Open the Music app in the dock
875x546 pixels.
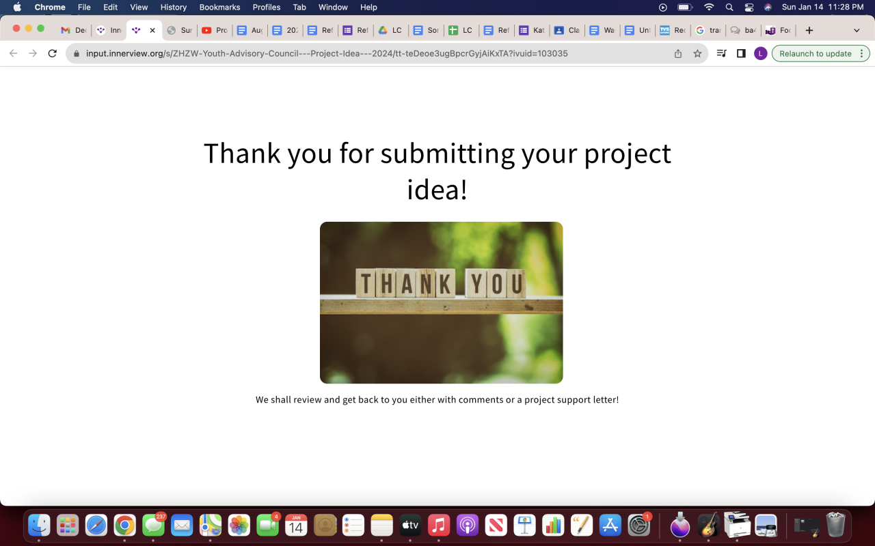point(439,526)
